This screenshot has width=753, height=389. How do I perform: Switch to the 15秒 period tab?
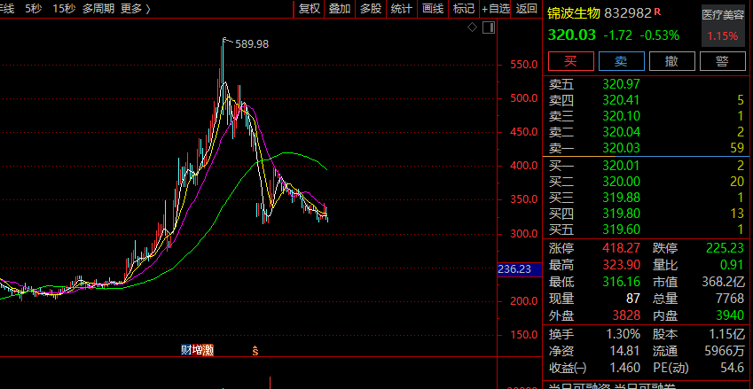[x=64, y=9]
